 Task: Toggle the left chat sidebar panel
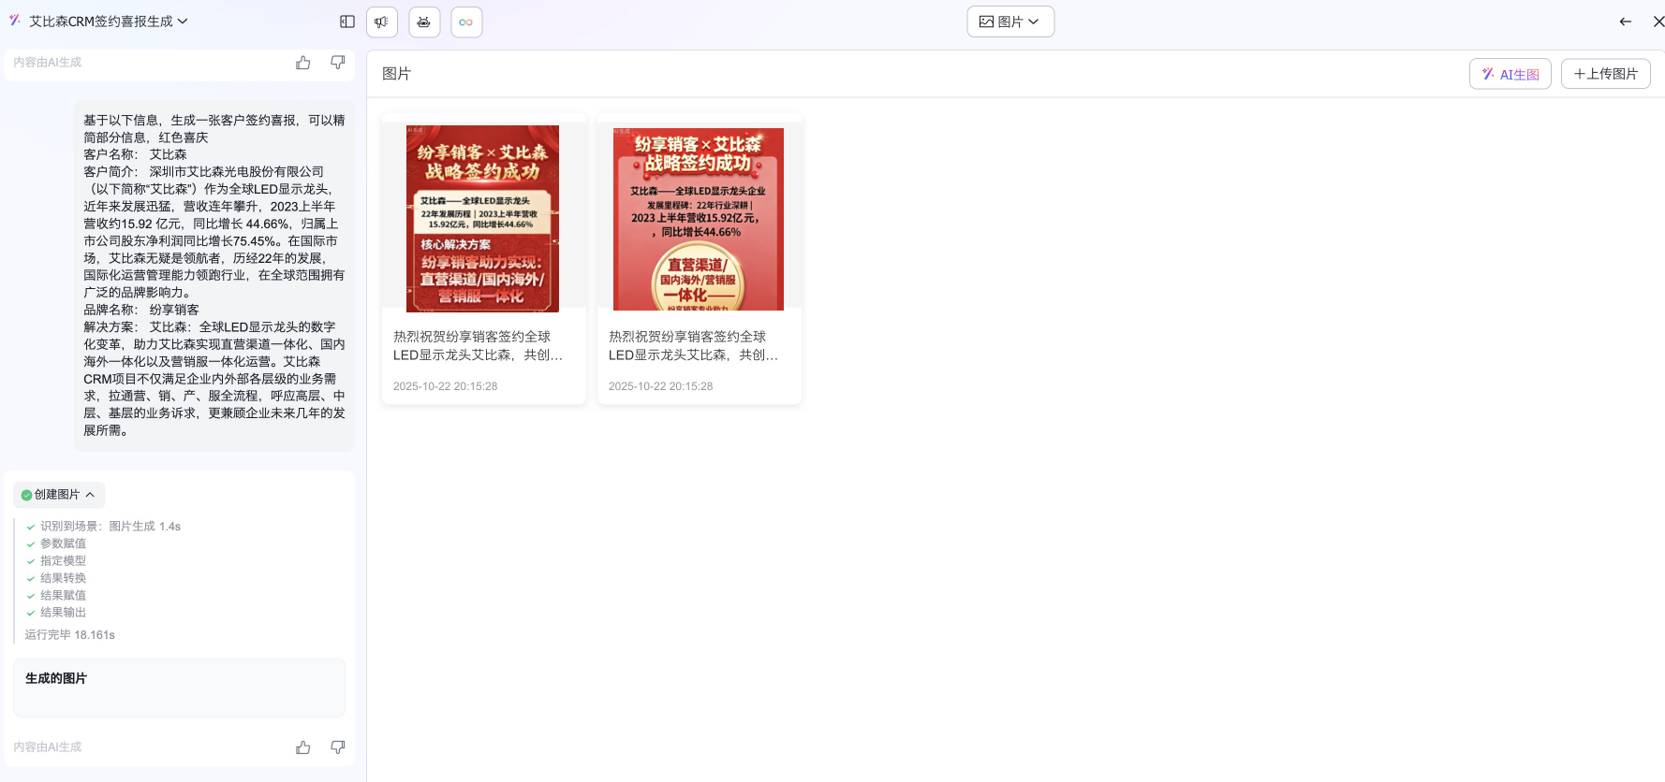[347, 22]
